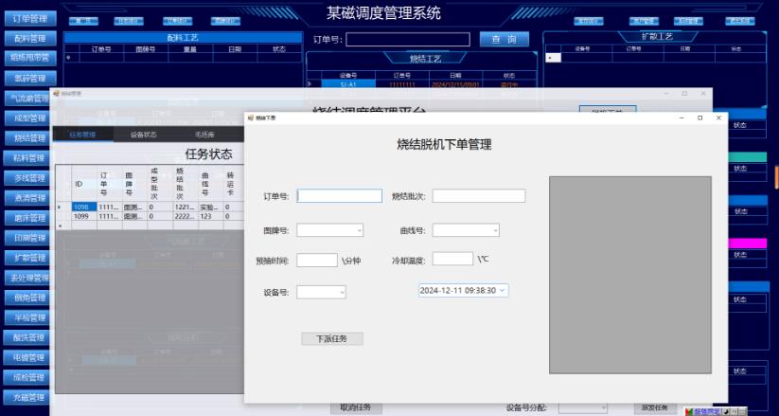Open the 配料管理 module
The height and width of the screenshot is (416, 779).
click(28, 38)
